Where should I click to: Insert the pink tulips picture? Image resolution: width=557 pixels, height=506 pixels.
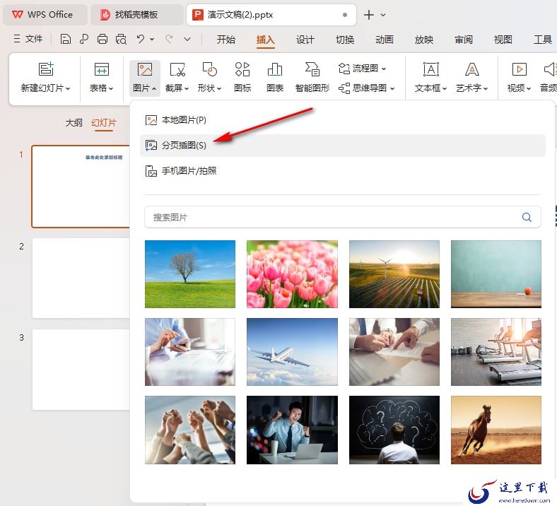click(x=292, y=274)
